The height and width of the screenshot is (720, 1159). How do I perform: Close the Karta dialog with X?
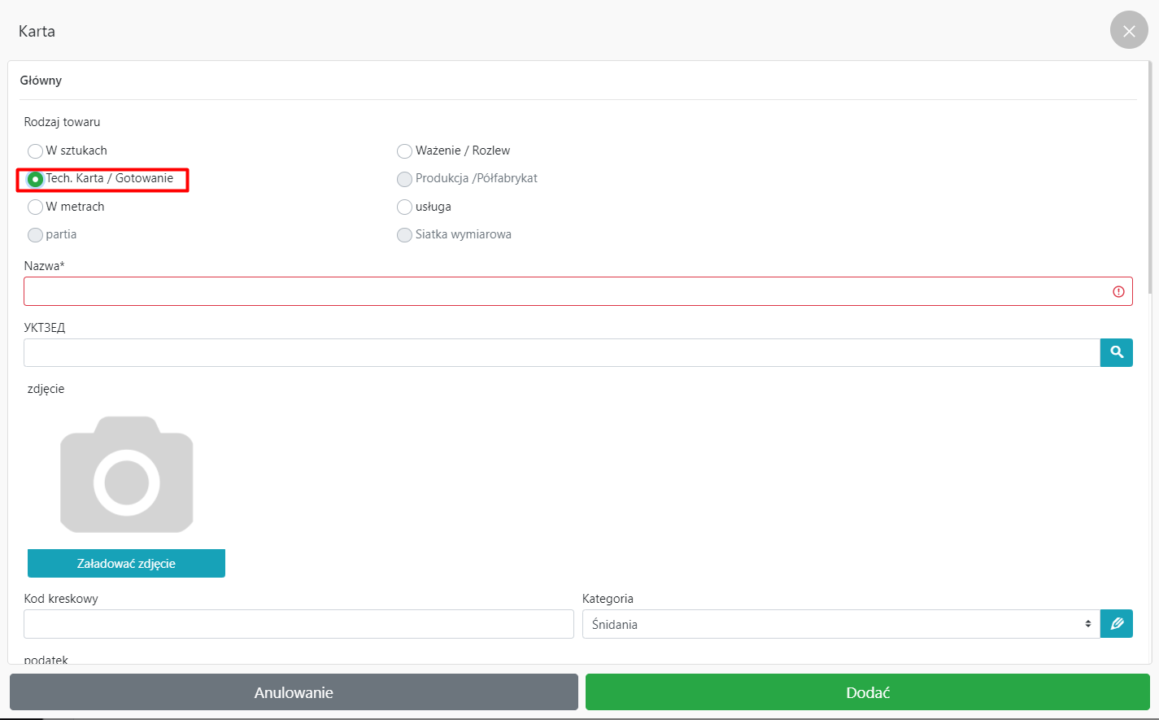tap(1128, 31)
